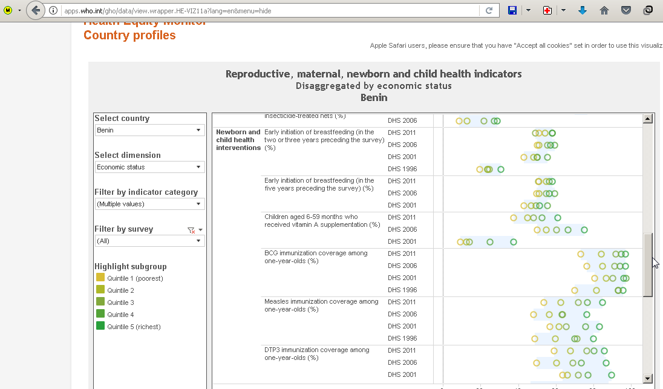663x389 pixels.
Task: Open the Select country dropdown showing Benin
Action: coord(149,130)
